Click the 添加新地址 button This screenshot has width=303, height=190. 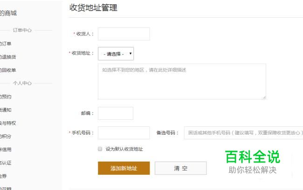[124, 168]
